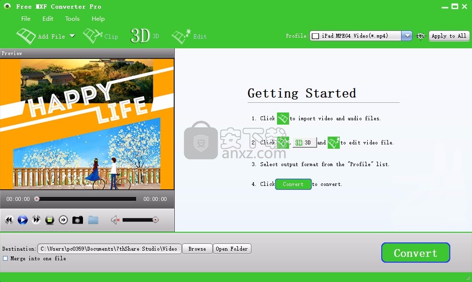Screen dimensions: 472x282
Task: Adjust the volume slider
Action: (140, 220)
